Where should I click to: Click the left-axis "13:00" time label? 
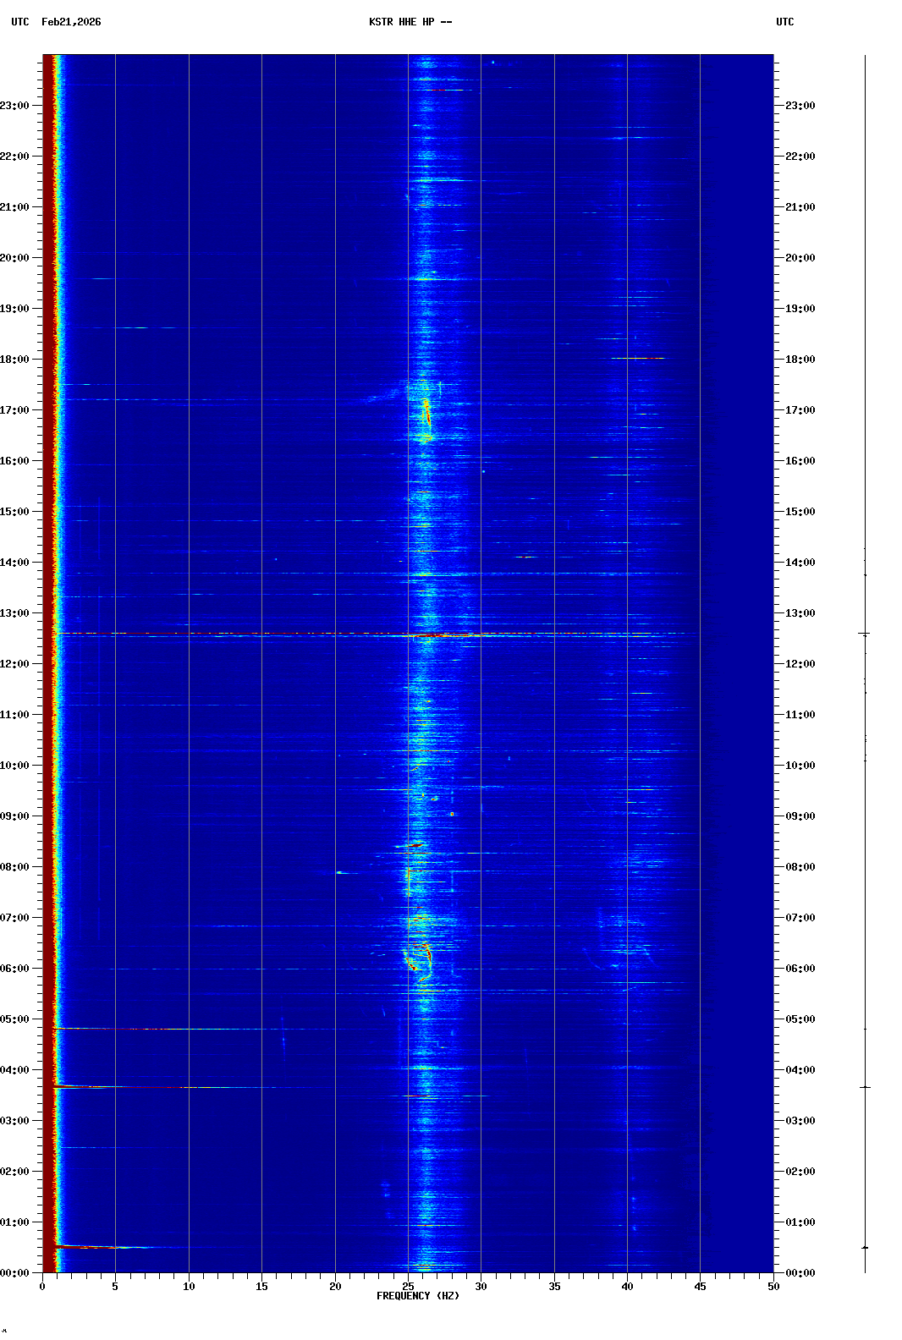coord(14,613)
